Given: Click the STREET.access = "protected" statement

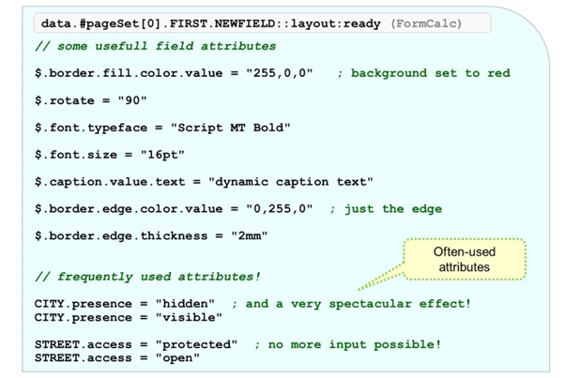Looking at the screenshot, I should pyautogui.click(x=135, y=344).
